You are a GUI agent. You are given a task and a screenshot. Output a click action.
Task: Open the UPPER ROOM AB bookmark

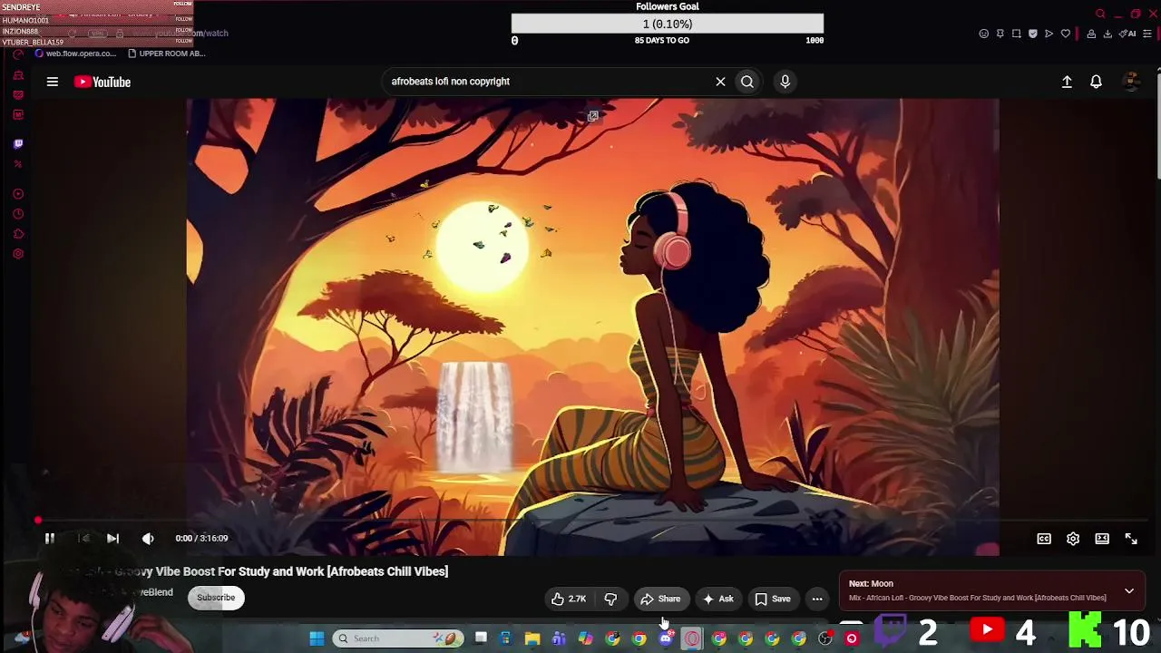[x=166, y=54]
